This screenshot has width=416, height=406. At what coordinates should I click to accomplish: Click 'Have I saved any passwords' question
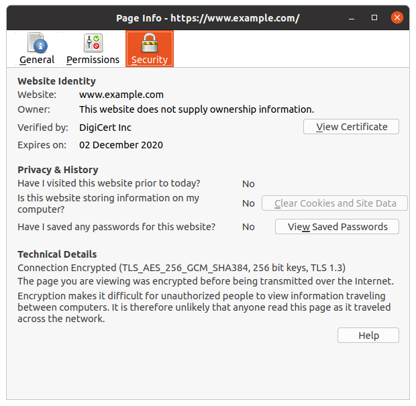pyautogui.click(x=117, y=227)
